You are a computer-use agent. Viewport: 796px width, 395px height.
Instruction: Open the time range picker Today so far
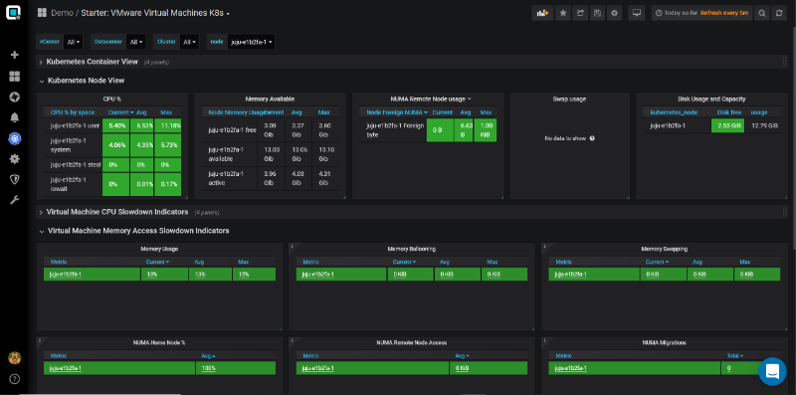pyautogui.click(x=701, y=13)
